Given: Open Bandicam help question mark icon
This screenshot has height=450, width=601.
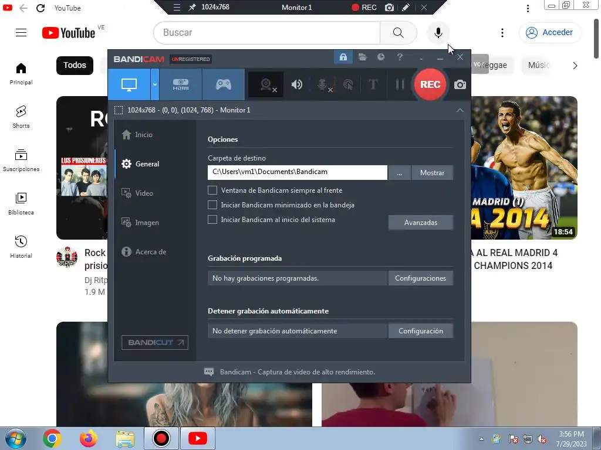Looking at the screenshot, I should point(400,57).
